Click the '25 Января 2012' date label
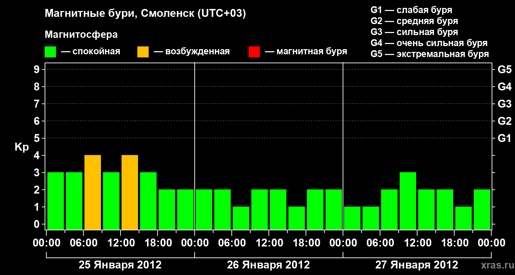The image size is (515, 275). click(120, 265)
